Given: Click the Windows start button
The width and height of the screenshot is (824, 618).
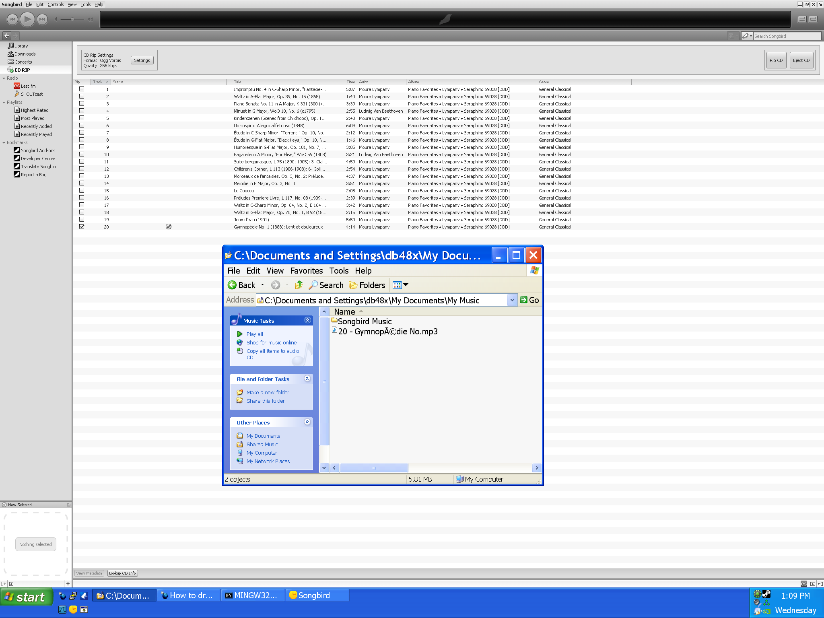Looking at the screenshot, I should point(27,597).
